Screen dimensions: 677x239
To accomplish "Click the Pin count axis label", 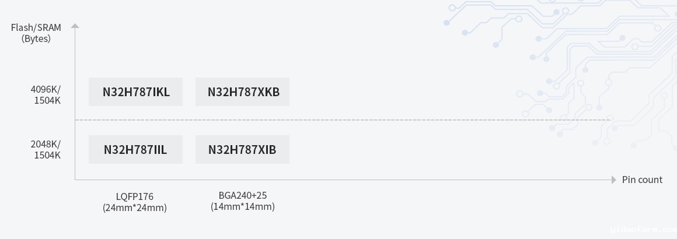I will (642, 180).
